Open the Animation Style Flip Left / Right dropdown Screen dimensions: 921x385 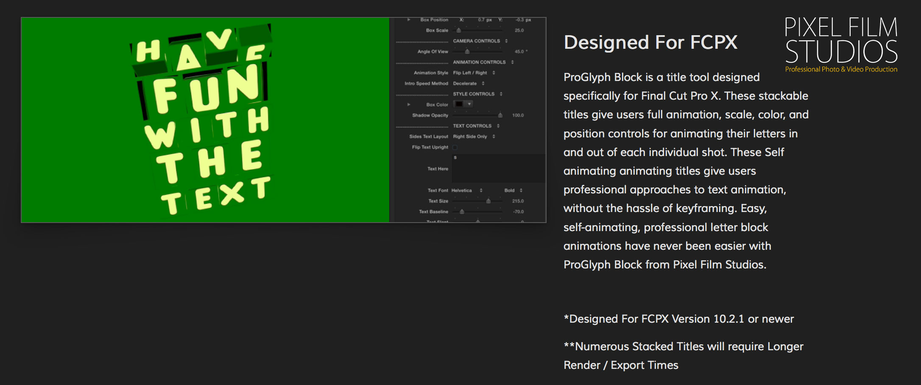[474, 73]
